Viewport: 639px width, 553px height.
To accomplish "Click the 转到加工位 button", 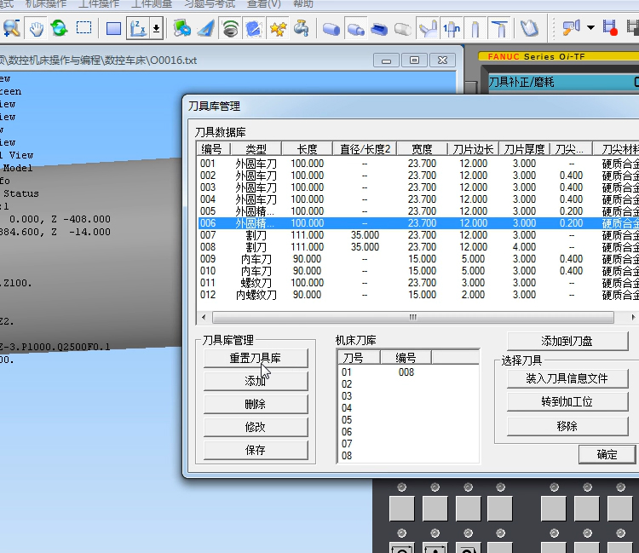I will 567,402.
